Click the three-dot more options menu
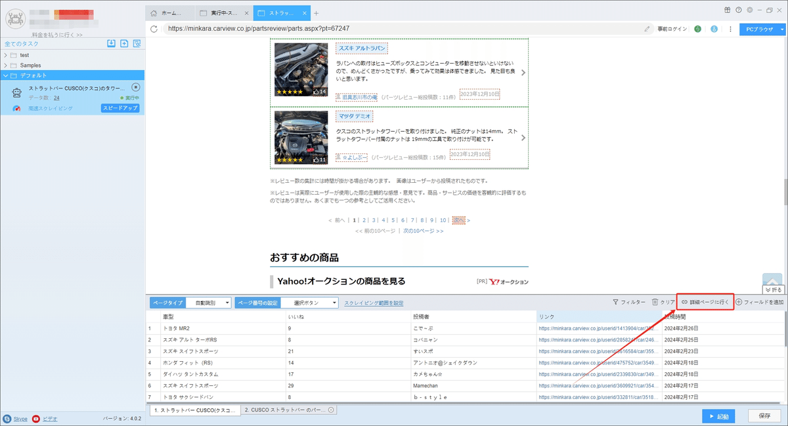Screen dimensions: 788x426 point(730,29)
